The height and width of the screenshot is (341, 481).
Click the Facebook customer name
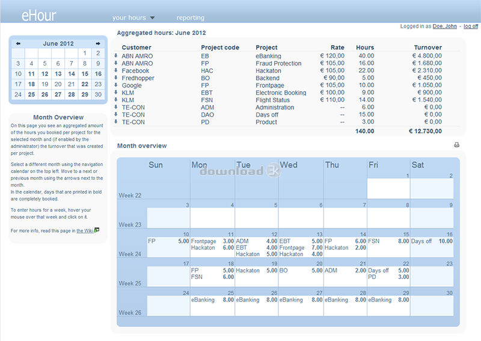[135, 71]
